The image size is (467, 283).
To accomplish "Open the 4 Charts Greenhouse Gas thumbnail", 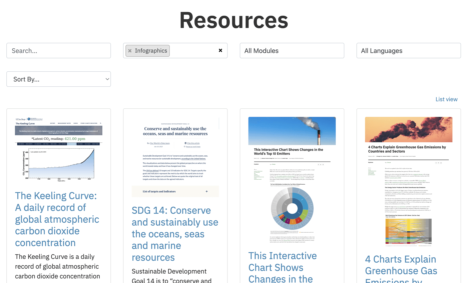I will click(409, 181).
